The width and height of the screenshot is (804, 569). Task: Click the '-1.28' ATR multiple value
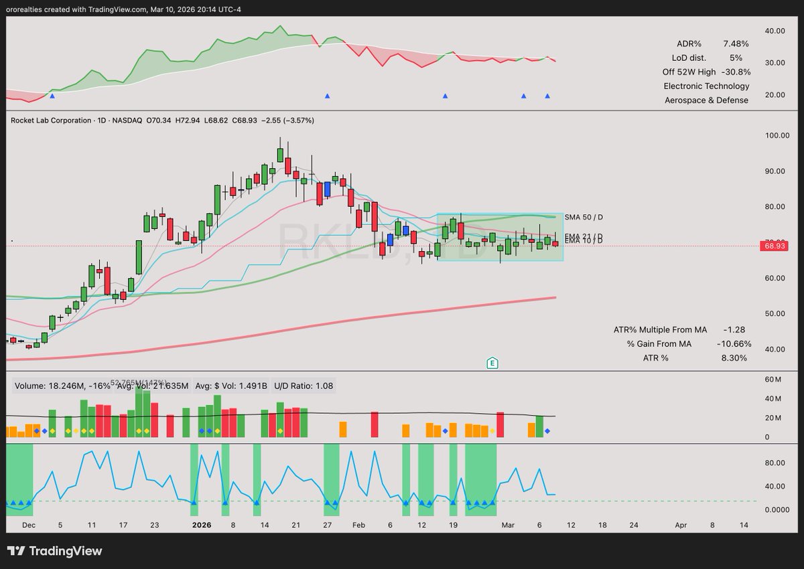tap(734, 329)
